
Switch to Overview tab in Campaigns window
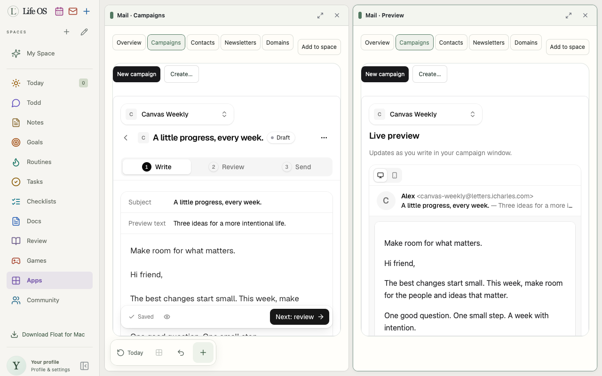pyautogui.click(x=129, y=42)
